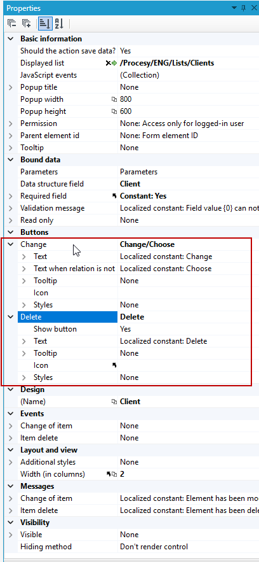Image resolution: width=259 pixels, height=562 pixels.
Task: Click the Popup width value 800
Action: coord(126,99)
